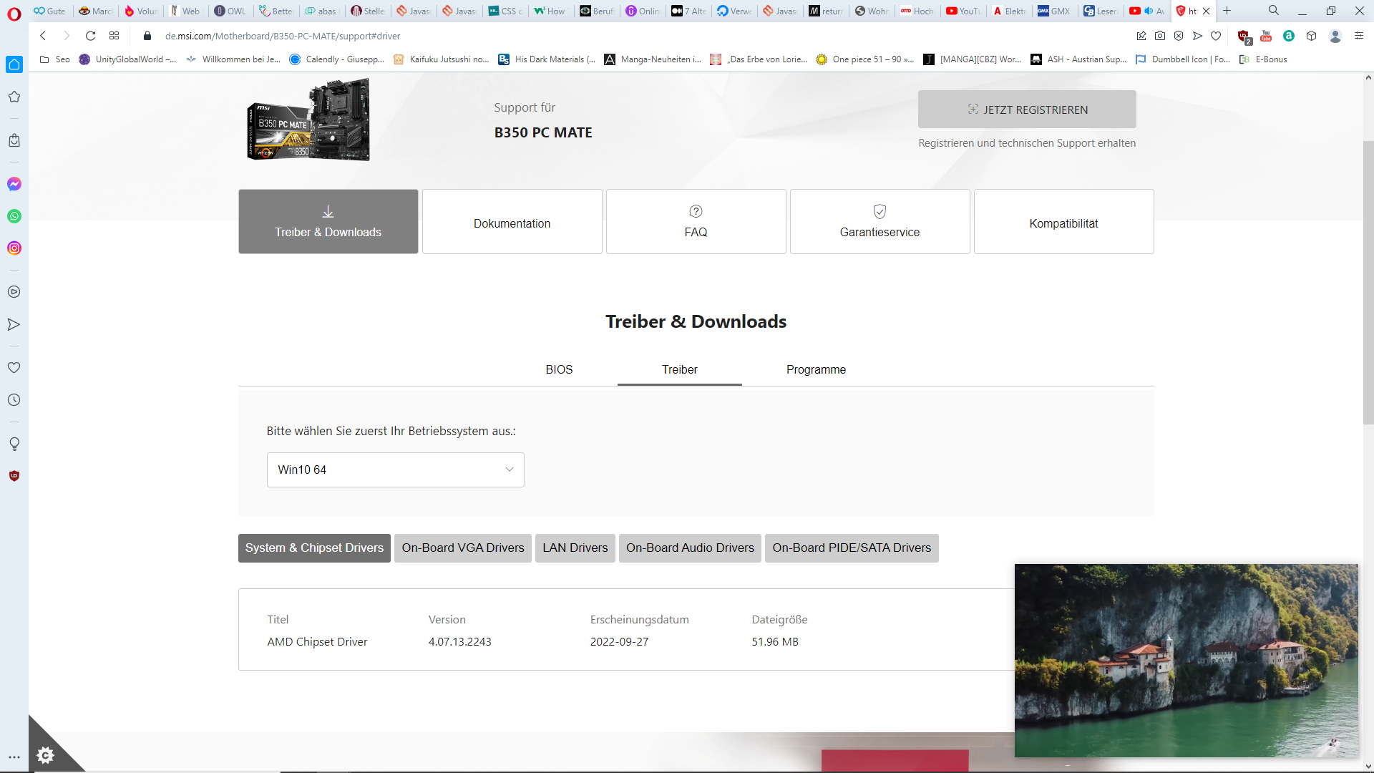Image resolution: width=1374 pixels, height=773 pixels.
Task: Click the snapshot camera icon in address bar
Action: [x=1160, y=36]
